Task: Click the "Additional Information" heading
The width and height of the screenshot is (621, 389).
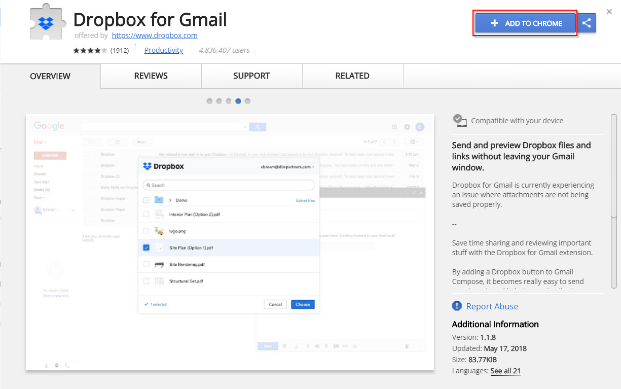Action: tap(495, 324)
